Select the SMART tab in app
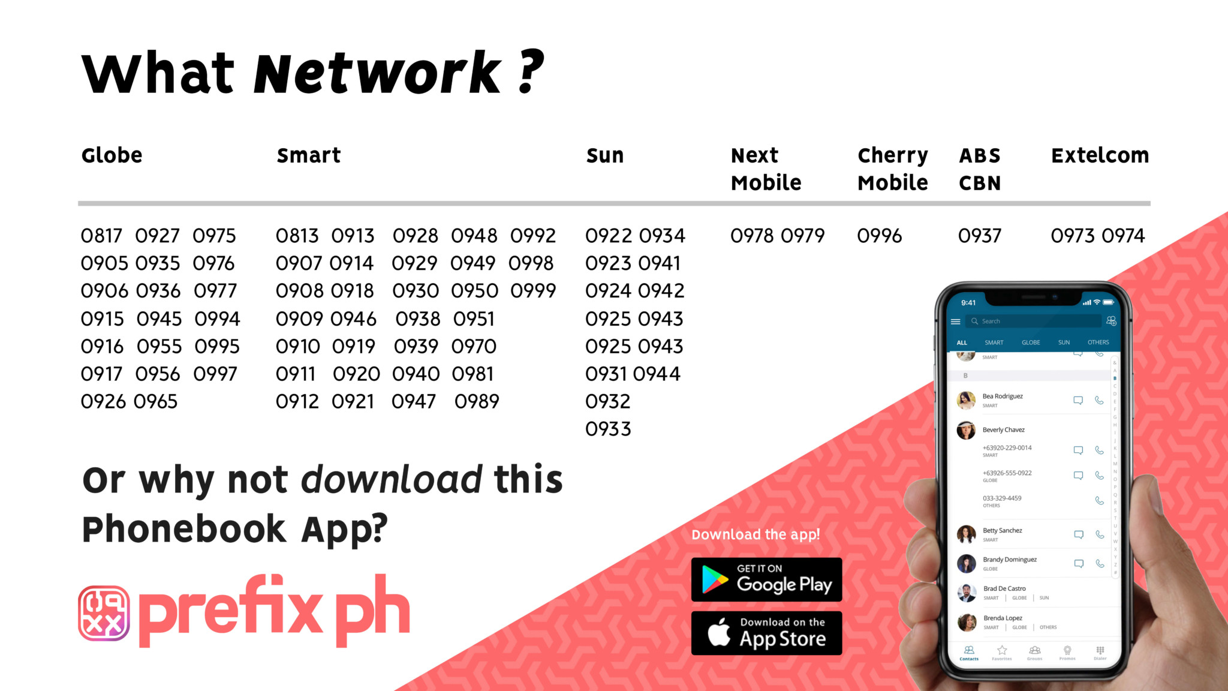This screenshot has width=1228, height=691. pos(995,342)
